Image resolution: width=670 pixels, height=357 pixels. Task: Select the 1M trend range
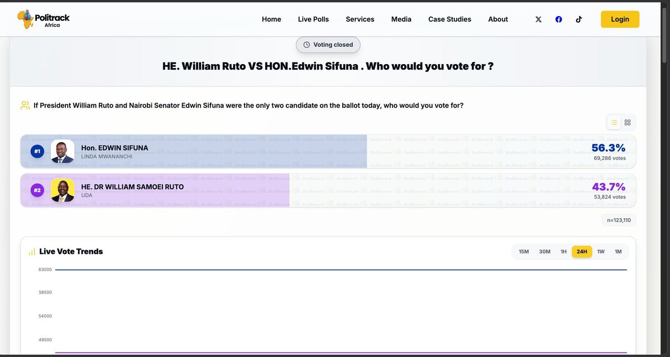618,252
